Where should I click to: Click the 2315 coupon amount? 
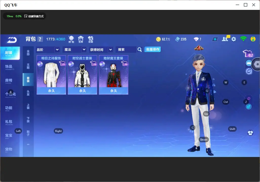(183, 39)
